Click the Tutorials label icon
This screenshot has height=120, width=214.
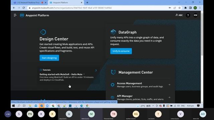(x=41, y=70)
